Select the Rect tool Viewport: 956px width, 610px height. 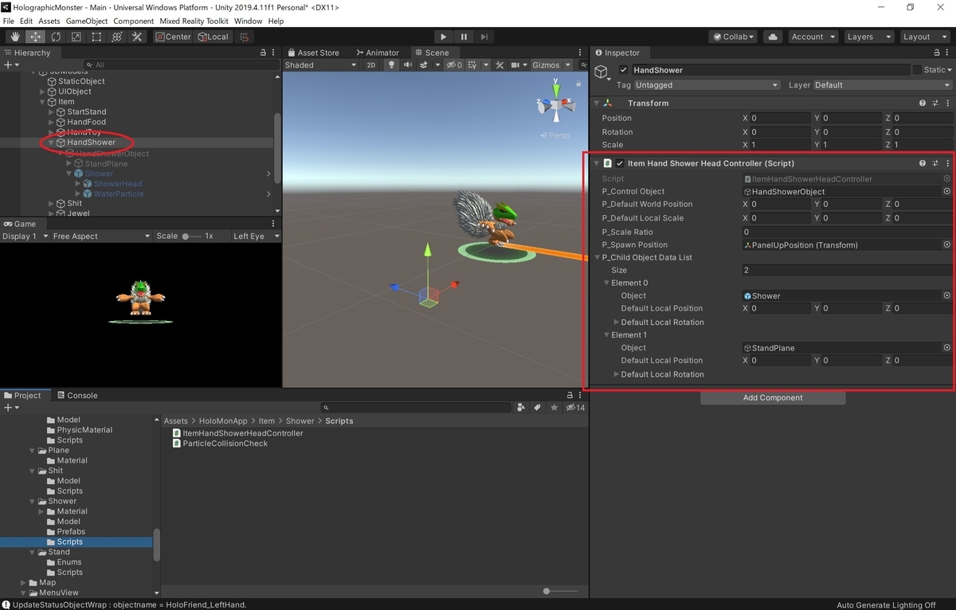[96, 37]
